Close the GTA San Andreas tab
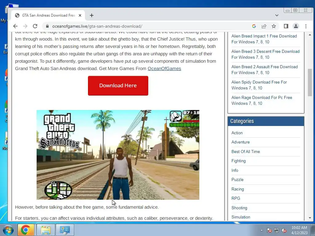The width and height of the screenshot is (315, 236). pyautogui.click(x=80, y=15)
